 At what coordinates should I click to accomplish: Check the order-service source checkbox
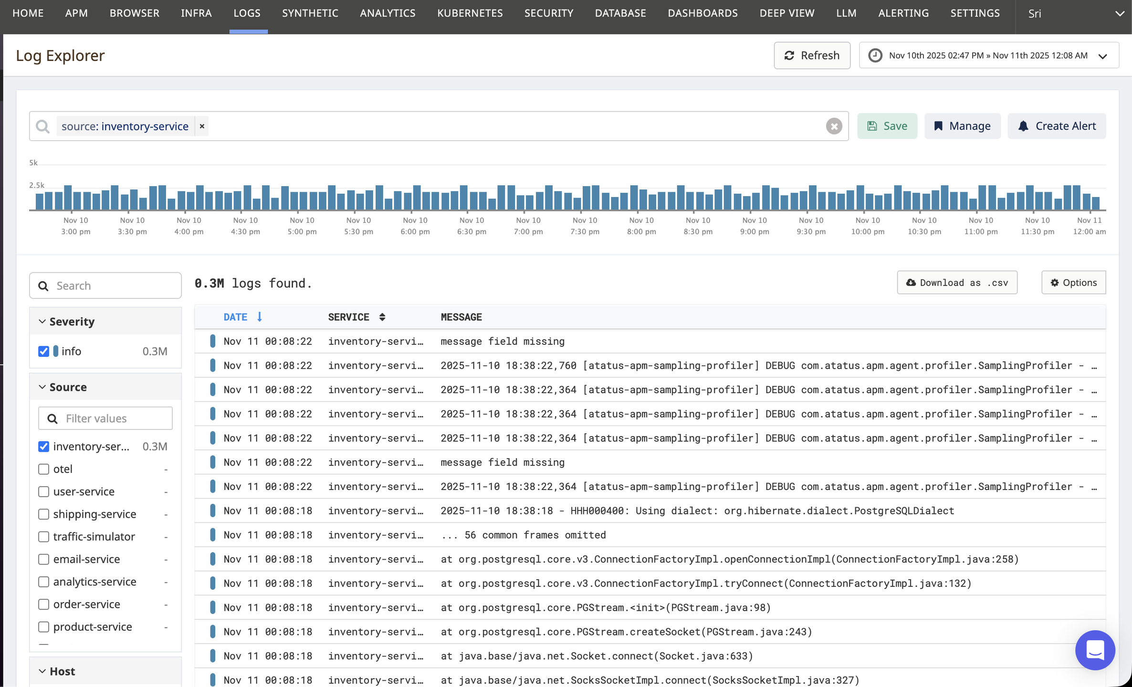(x=43, y=604)
